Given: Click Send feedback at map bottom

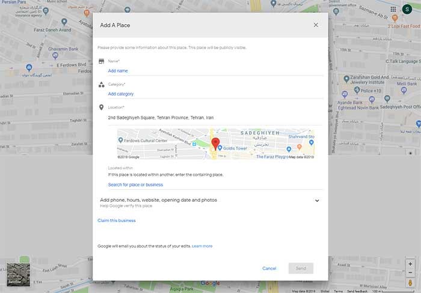Looking at the screenshot, I should tap(357, 291).
